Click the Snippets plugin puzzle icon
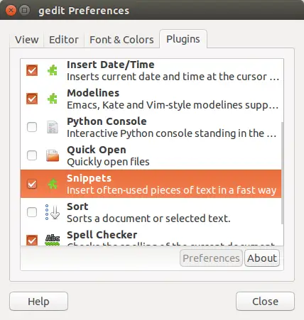The image size is (304, 320). coord(53,184)
